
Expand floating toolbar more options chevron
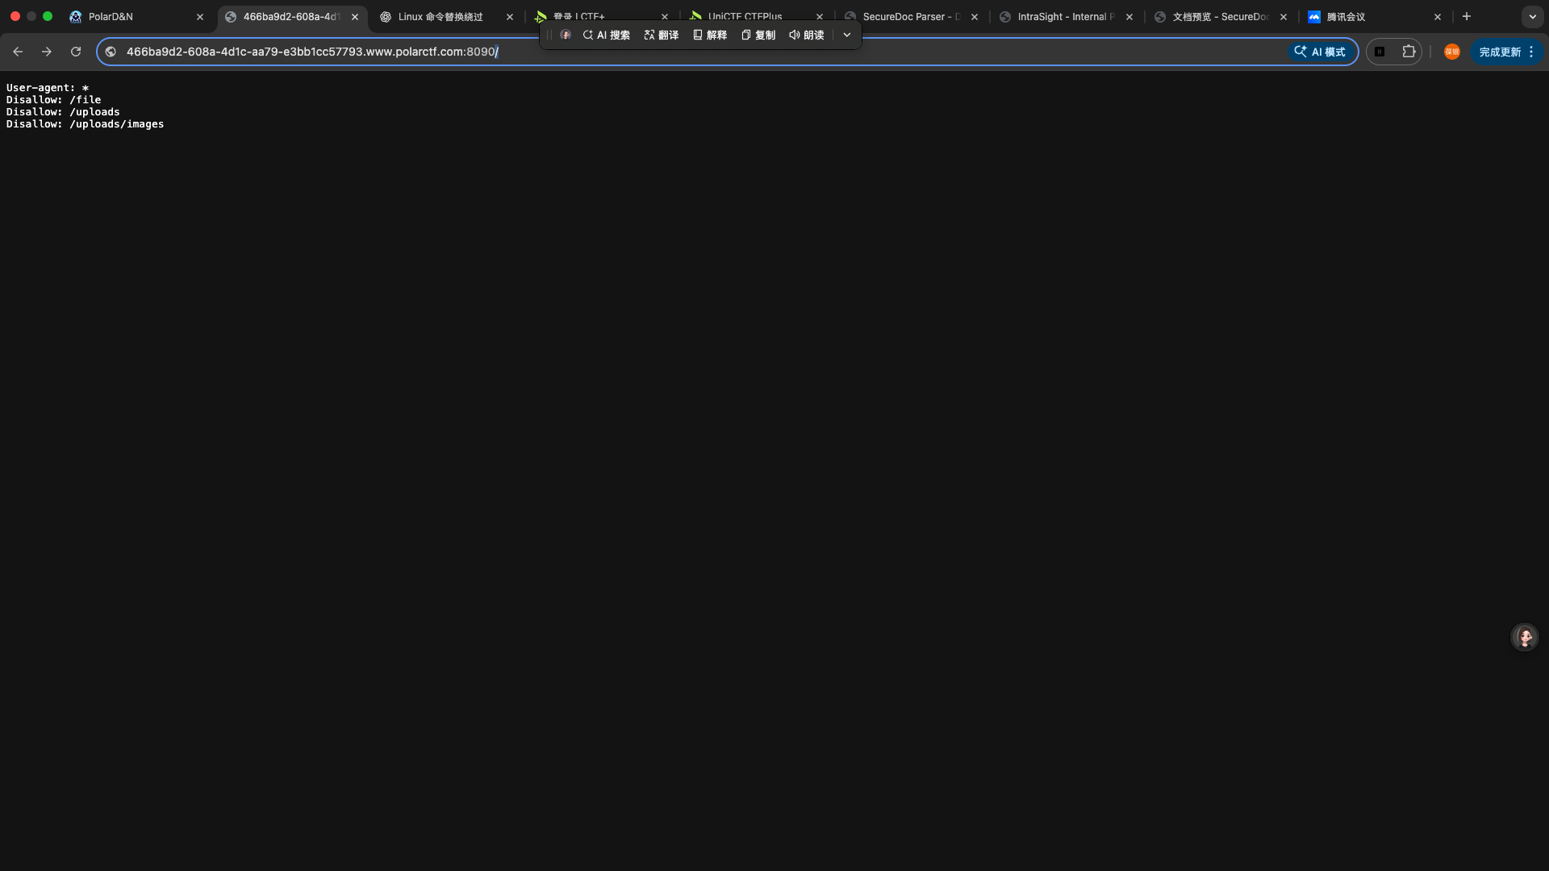point(847,35)
